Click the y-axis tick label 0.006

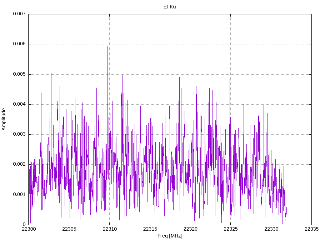tap(19, 44)
